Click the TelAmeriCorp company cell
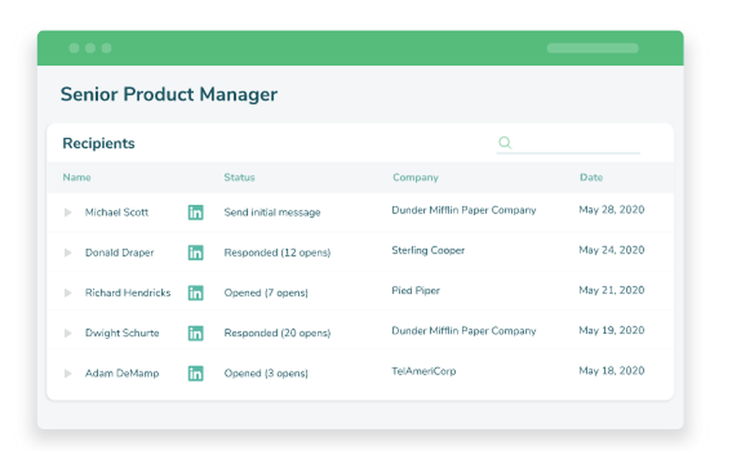Image resolution: width=732 pixels, height=451 pixels. pos(424,371)
